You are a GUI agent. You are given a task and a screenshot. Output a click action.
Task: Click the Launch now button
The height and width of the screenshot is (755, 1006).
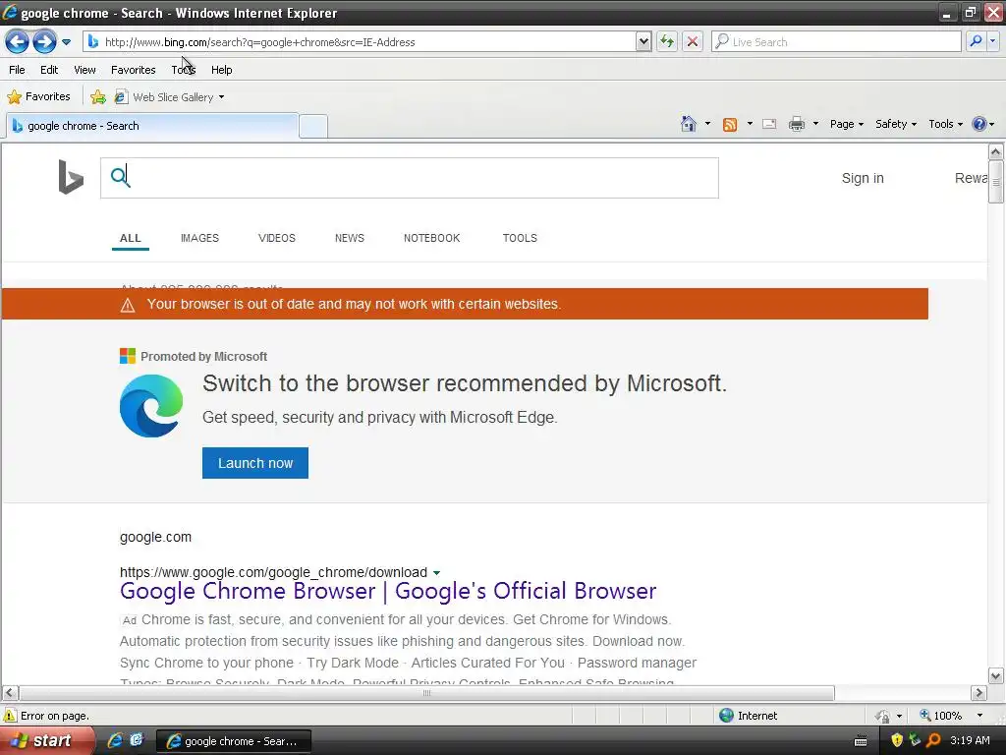click(x=255, y=463)
